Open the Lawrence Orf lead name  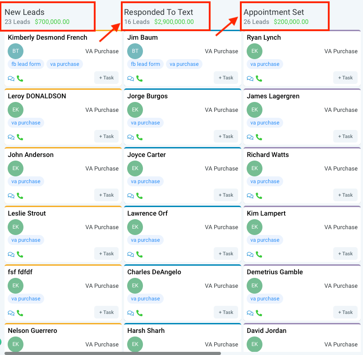pos(147,213)
